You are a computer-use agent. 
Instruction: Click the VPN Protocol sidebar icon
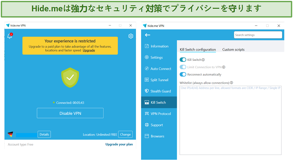[147, 113]
